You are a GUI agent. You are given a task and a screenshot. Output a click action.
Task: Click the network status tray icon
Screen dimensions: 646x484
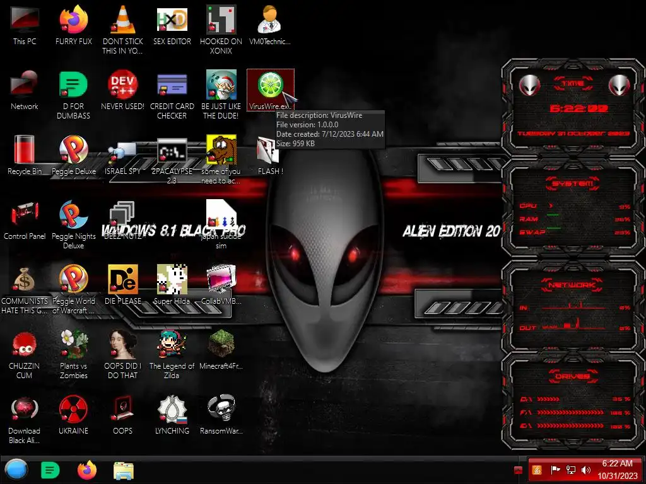[570, 470]
